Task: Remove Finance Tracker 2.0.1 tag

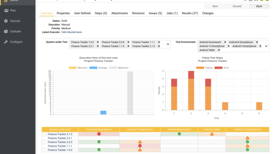Action: point(98,46)
